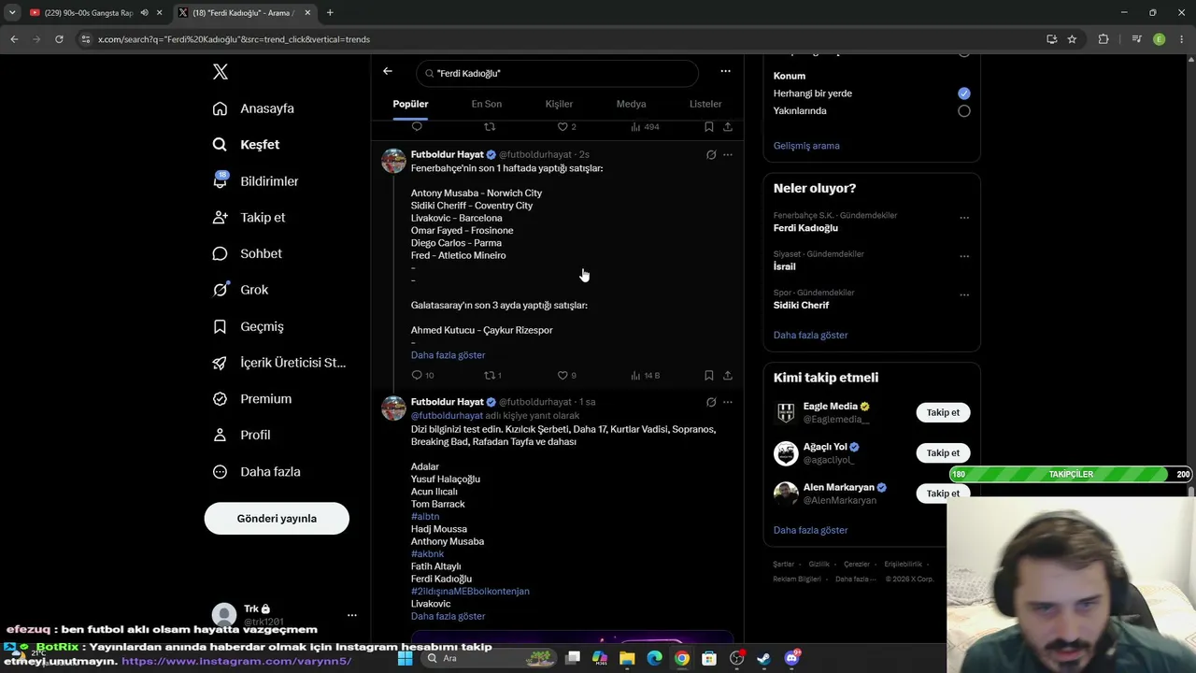Open Keşfet in the sidebar
This screenshot has height=673, width=1196.
point(246,145)
